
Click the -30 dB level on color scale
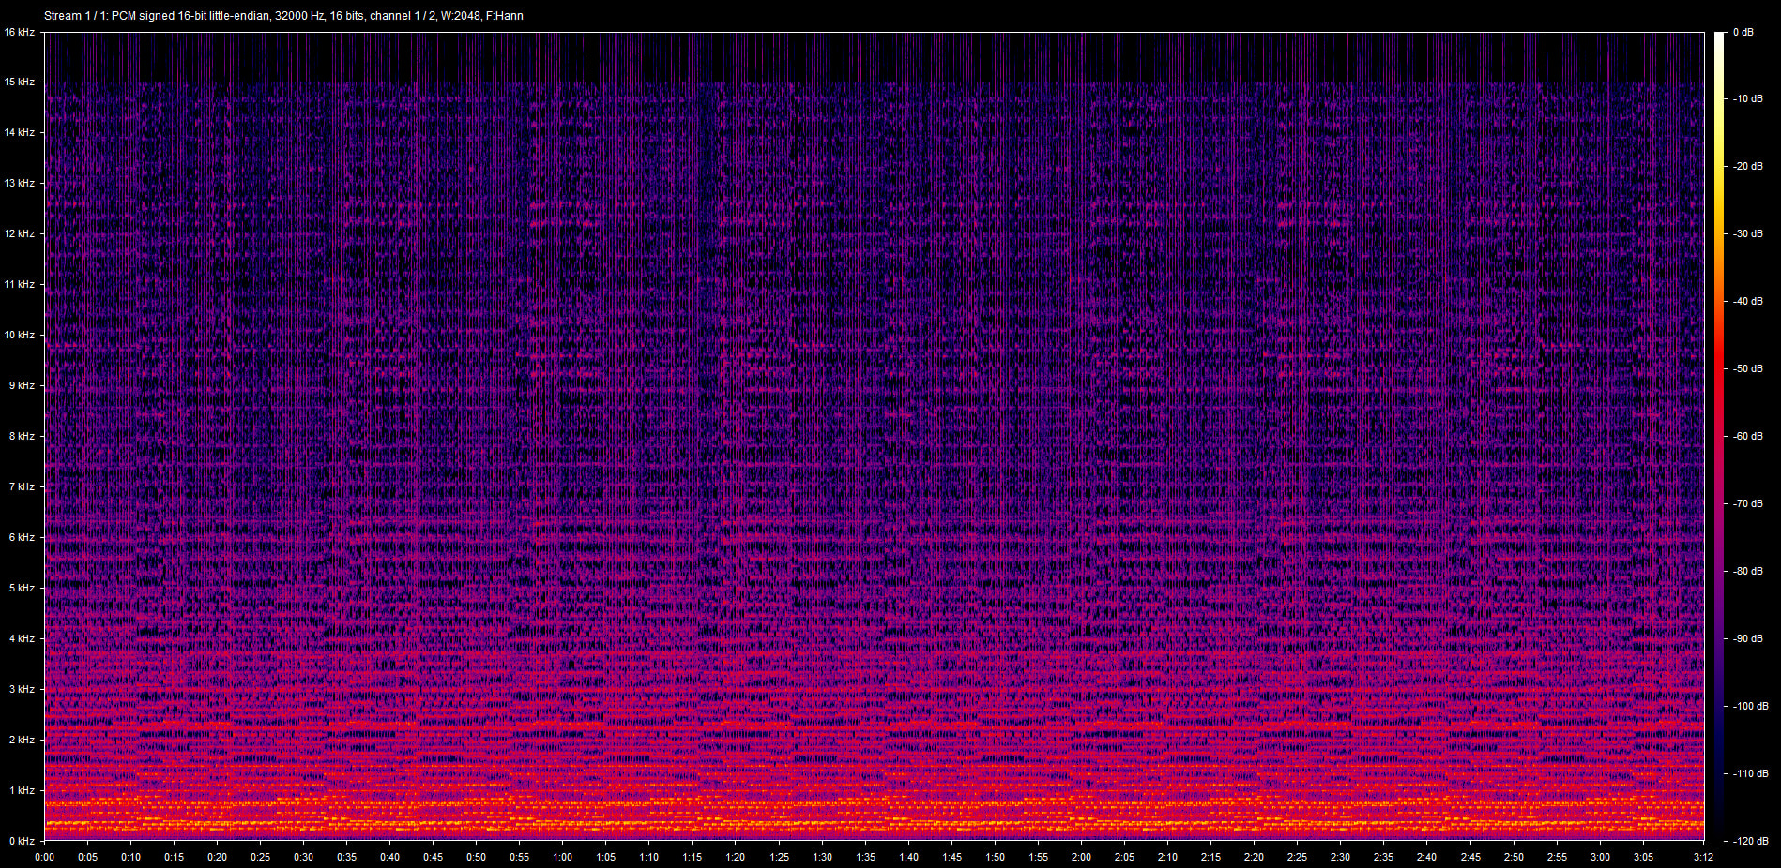[1747, 233]
